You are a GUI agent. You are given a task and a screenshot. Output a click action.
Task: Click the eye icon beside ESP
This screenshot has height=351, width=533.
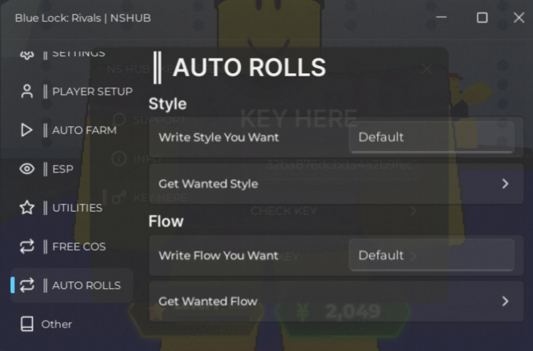point(27,169)
